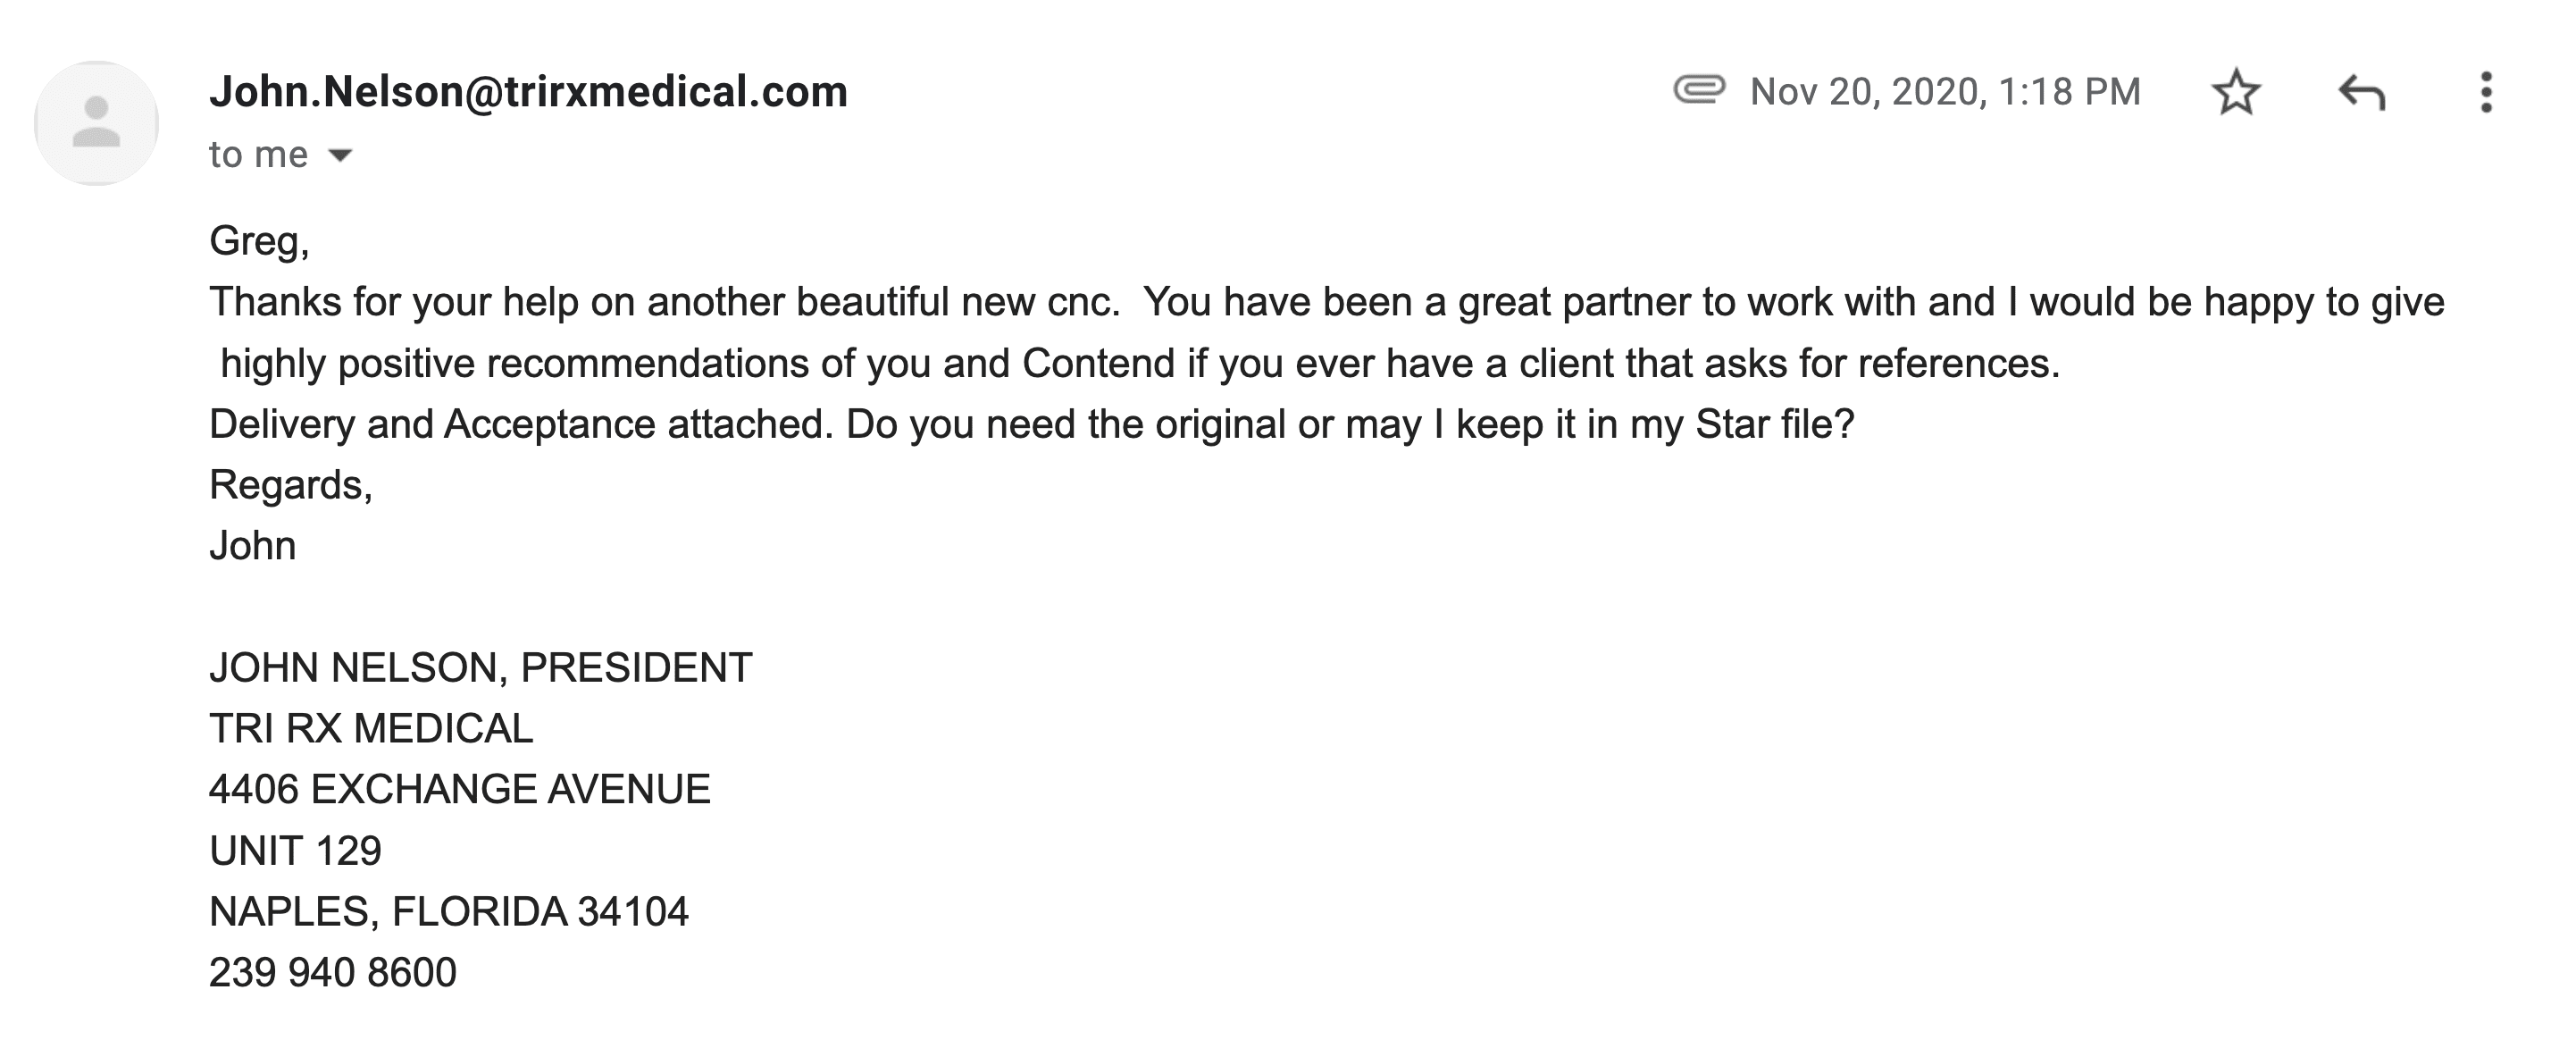Click the sender's profile avatar
Screen dimensions: 2576x1040
[96, 123]
